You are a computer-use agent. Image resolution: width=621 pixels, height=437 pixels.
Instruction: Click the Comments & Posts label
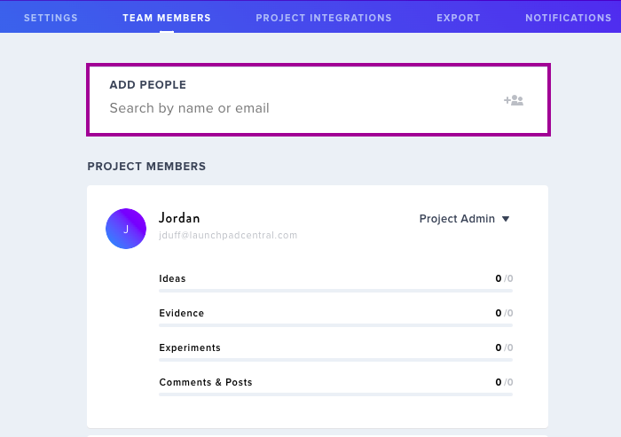pyautogui.click(x=206, y=382)
